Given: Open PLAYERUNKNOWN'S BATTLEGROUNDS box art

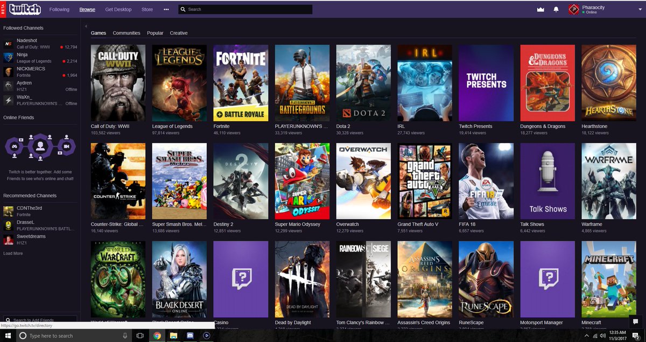Looking at the screenshot, I should point(302,82).
